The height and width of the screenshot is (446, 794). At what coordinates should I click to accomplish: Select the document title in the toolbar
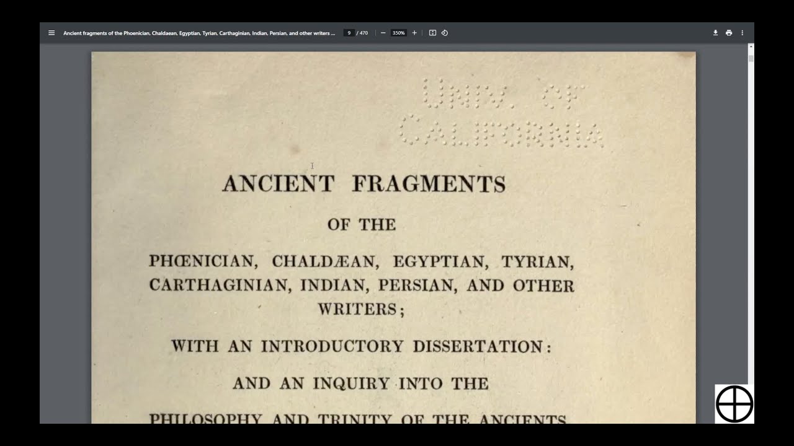tap(199, 33)
